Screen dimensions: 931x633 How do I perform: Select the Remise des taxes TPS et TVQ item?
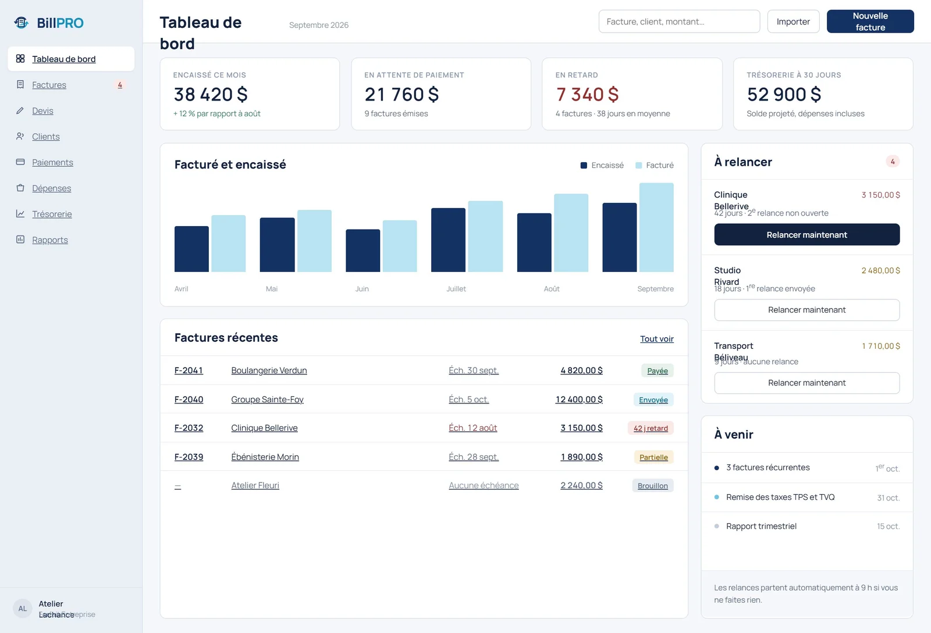pyautogui.click(x=806, y=498)
